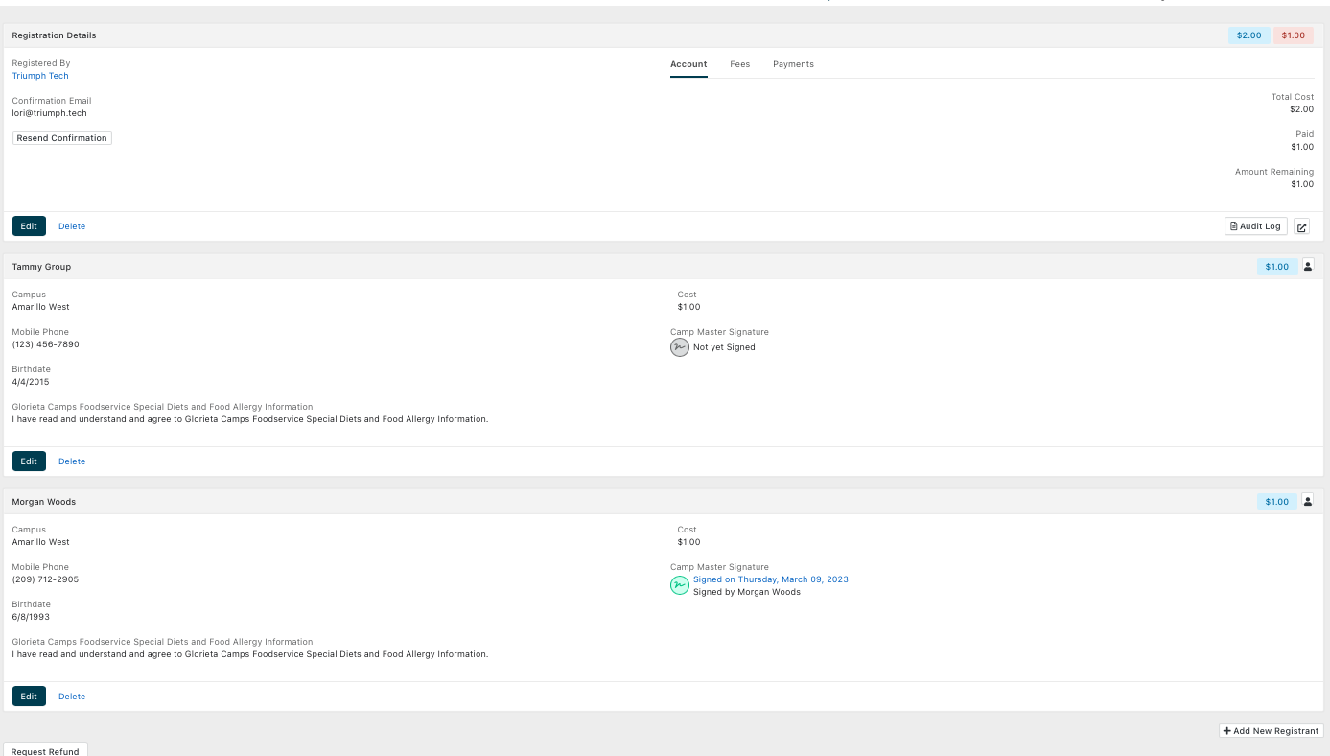Click the birthdate 4/4/2015
1330x756 pixels.
click(x=31, y=382)
